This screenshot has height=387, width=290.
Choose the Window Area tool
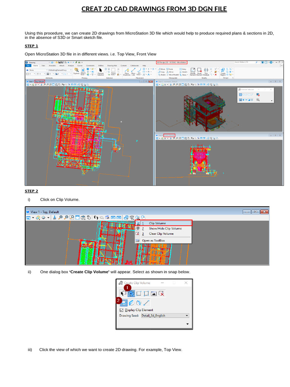point(72,218)
